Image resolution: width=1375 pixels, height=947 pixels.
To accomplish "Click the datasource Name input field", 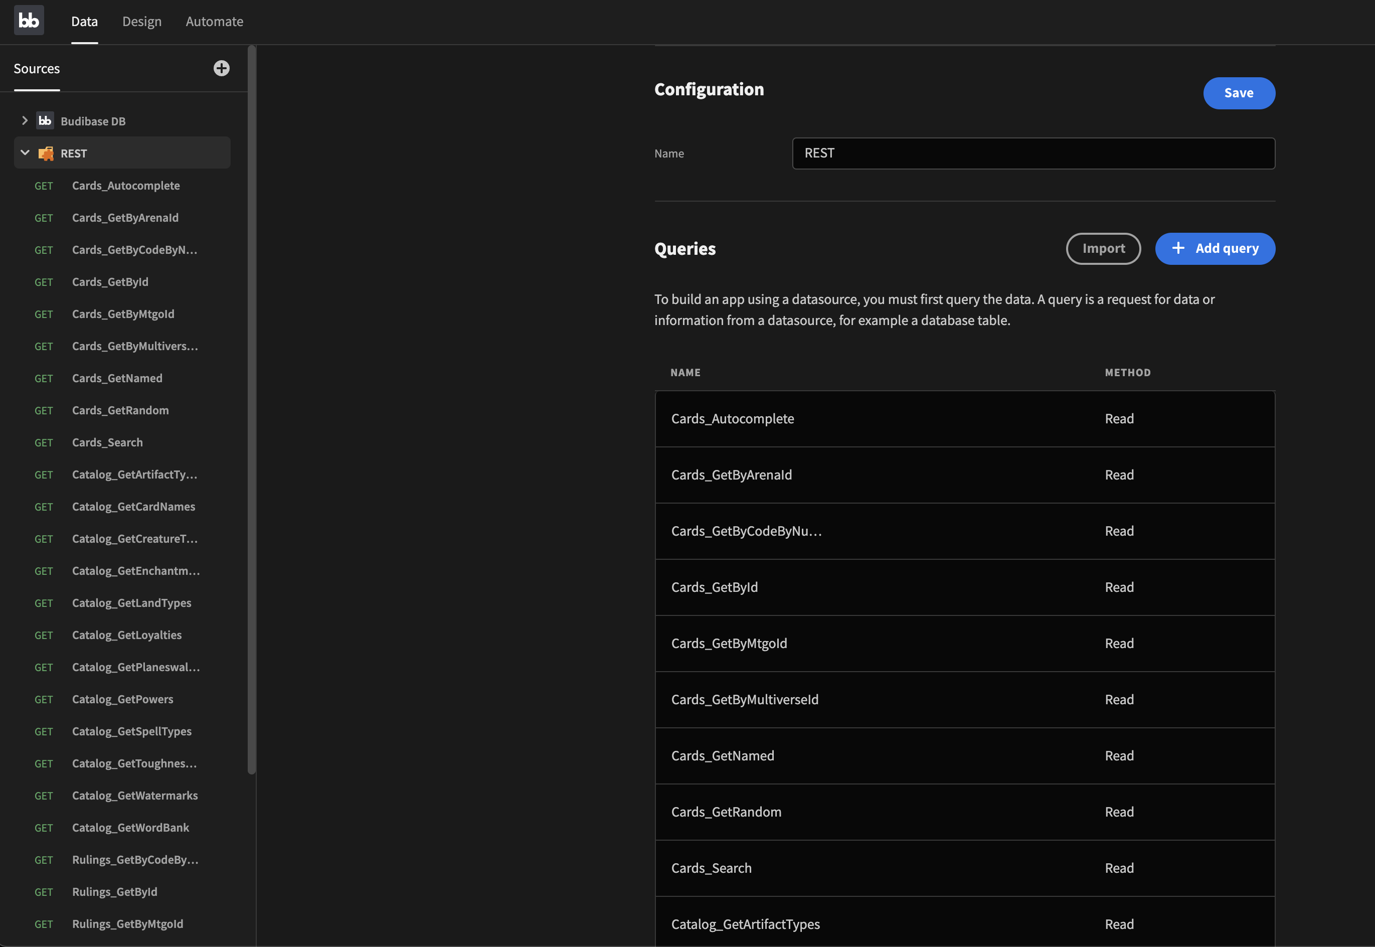I will tap(1033, 153).
